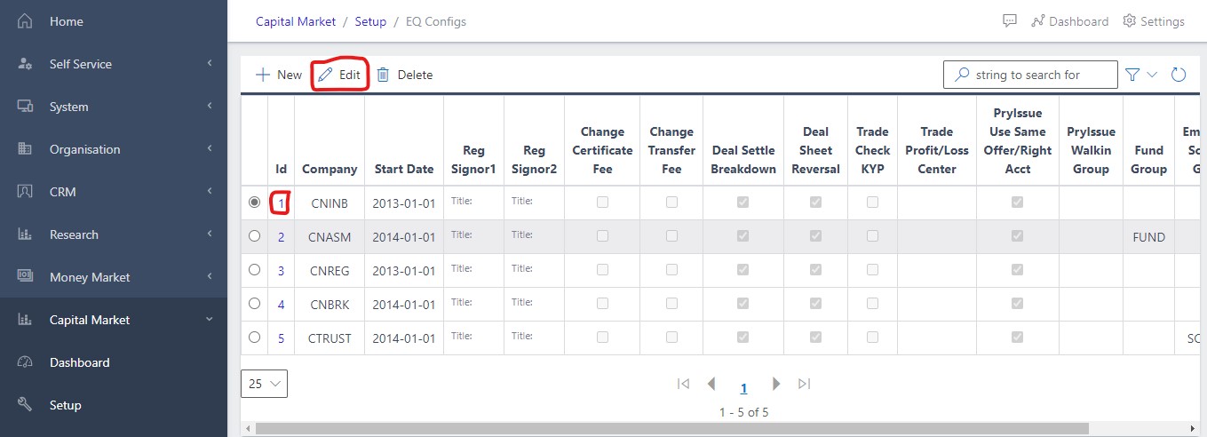Click the Self Service sidebar icon
1207x437 pixels.
pos(25,64)
